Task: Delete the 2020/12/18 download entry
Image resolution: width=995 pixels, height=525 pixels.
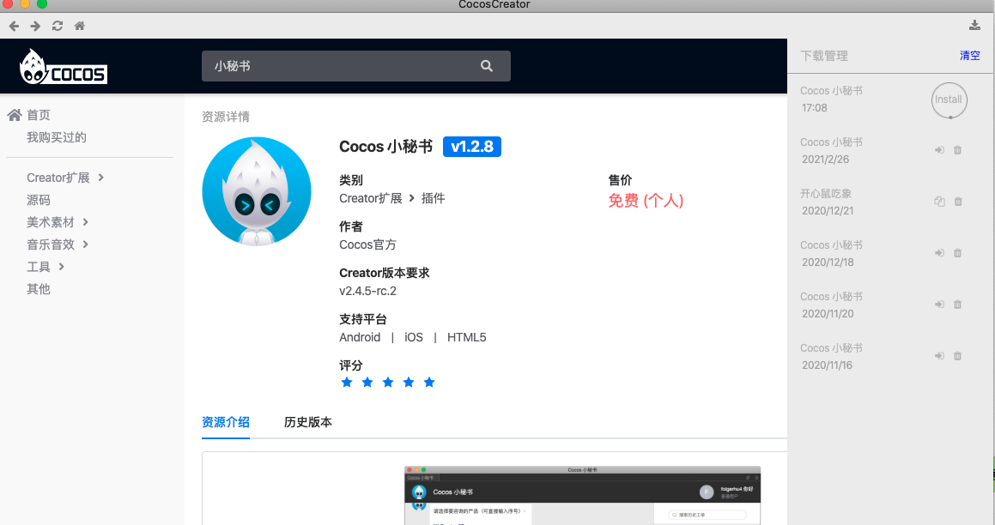Action: coord(957,253)
